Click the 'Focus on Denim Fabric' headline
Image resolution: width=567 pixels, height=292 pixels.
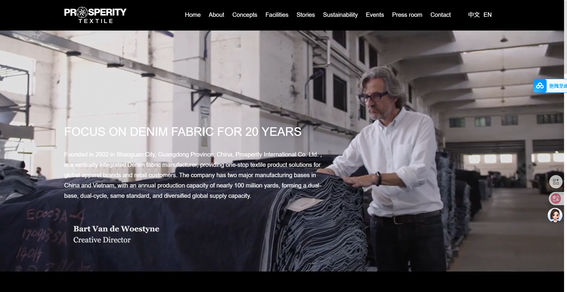coord(183,132)
